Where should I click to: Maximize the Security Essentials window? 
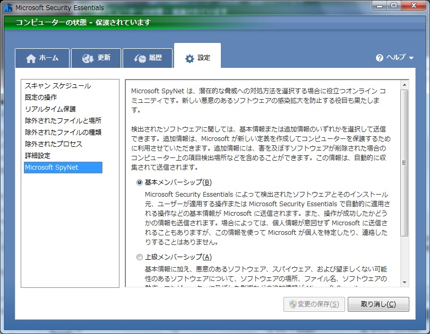pos(394,5)
